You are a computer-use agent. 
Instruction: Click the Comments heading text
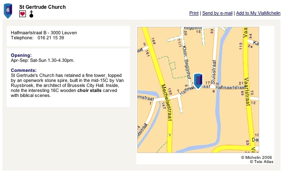tap(24, 70)
